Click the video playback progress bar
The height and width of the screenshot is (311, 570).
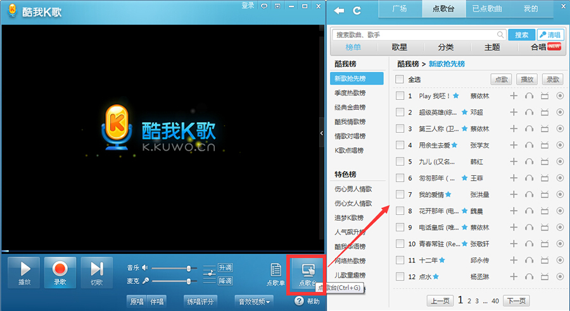(x=163, y=251)
